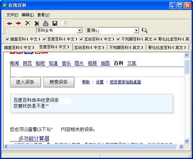The image size is (193, 159).
Task: Open the 查询 combo box arrow
Action: (x=136, y=30)
